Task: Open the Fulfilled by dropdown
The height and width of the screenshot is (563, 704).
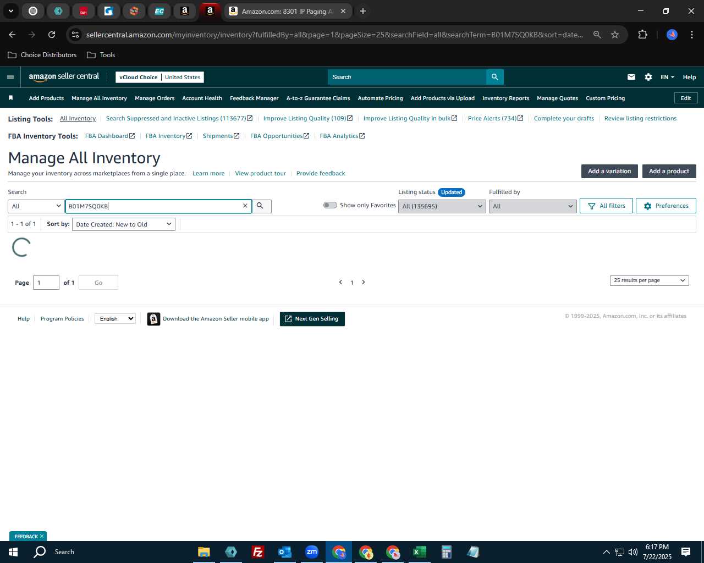Action: click(x=532, y=206)
